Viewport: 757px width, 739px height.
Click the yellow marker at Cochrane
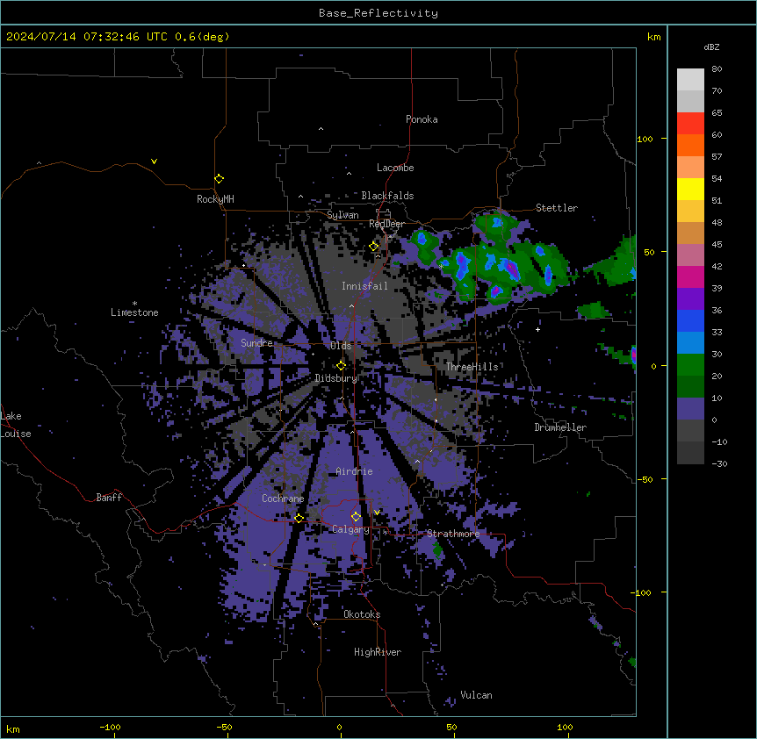click(299, 518)
